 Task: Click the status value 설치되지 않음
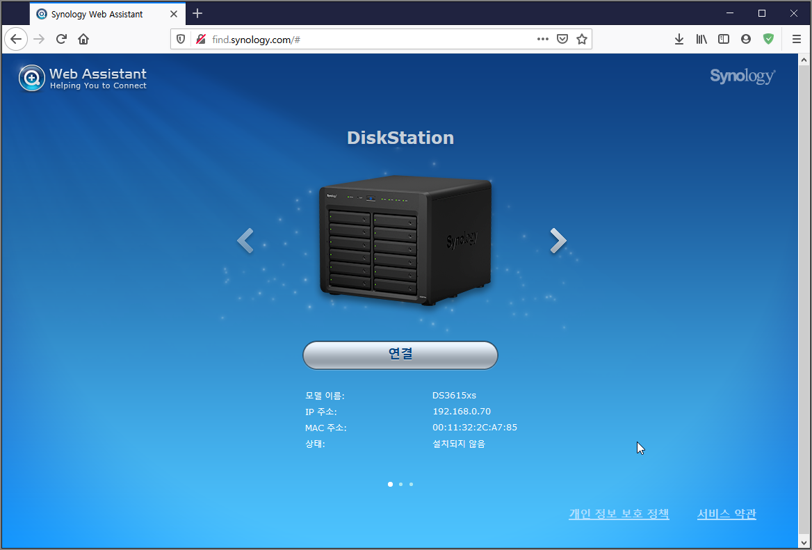(x=459, y=444)
